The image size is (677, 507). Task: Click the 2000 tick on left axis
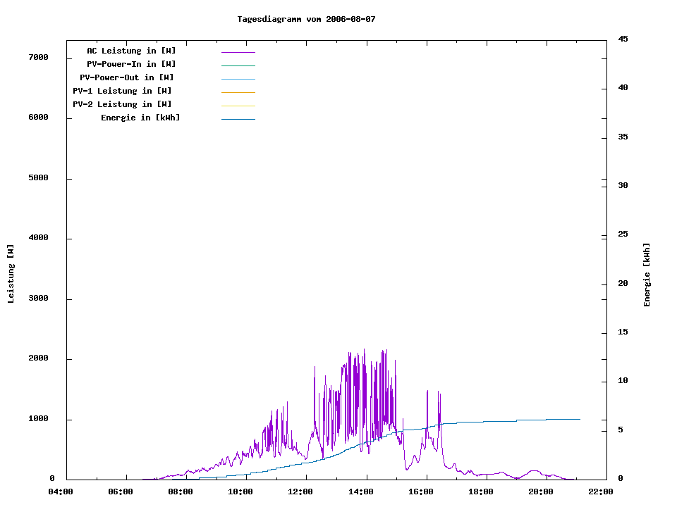39,358
